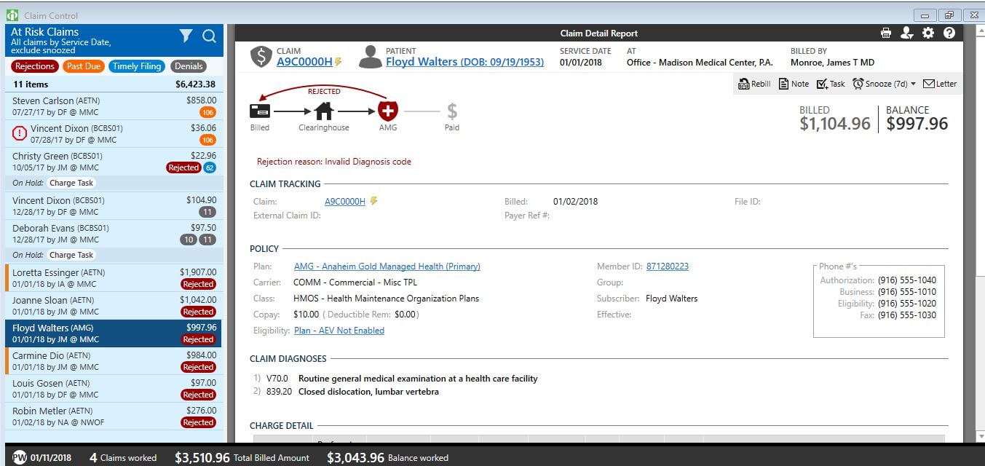The width and height of the screenshot is (985, 466).
Task: Click the user assign icon in header
Action: [907, 33]
